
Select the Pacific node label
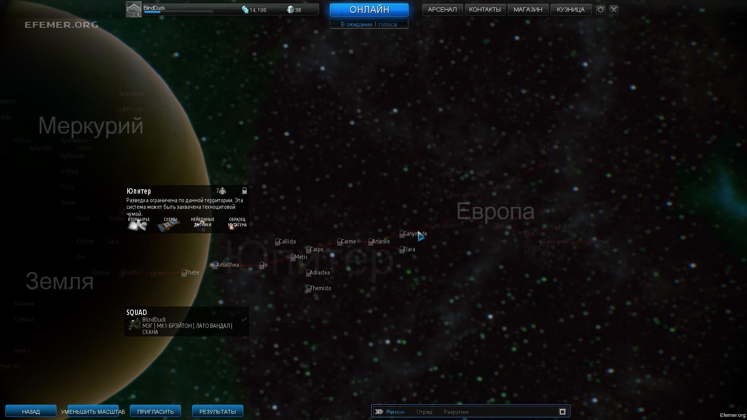click(x=131, y=273)
